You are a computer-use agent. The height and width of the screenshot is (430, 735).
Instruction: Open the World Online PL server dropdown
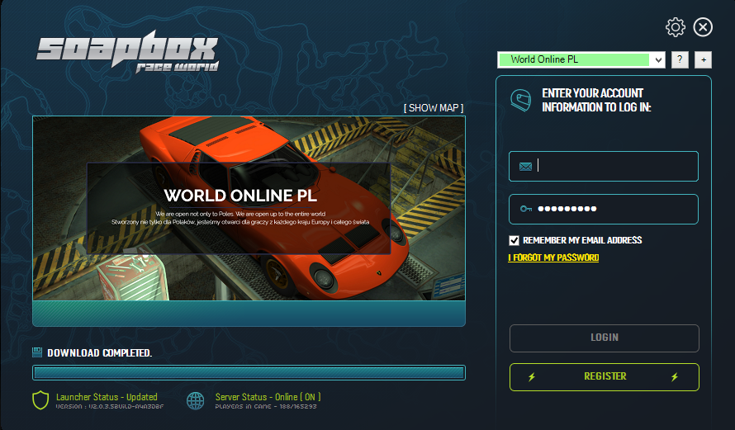click(581, 59)
